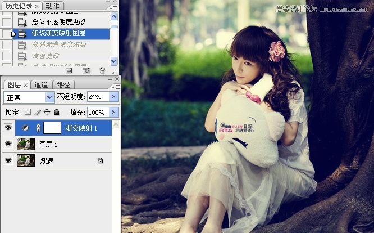Viewport: 374px width, 233px height.
Task: Select the 混合更改 history state
Action: pyautogui.click(x=45, y=56)
